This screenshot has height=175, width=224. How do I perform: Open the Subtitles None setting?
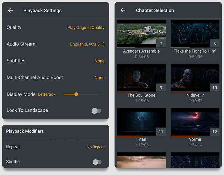click(100, 61)
